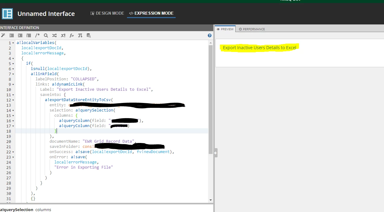Screen dimensions: 384x212
Task: Click the fx function toolbar icon
Action: [x=72, y=35]
